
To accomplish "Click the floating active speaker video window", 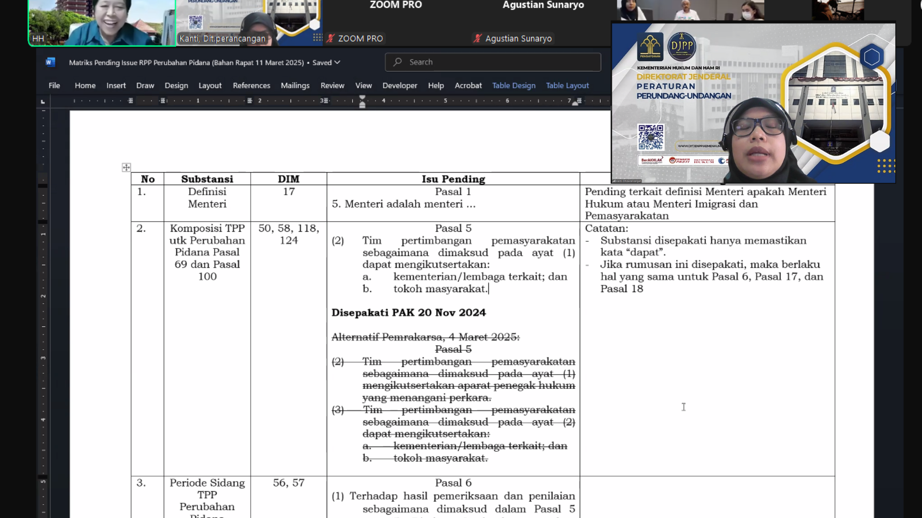I will (x=753, y=103).
